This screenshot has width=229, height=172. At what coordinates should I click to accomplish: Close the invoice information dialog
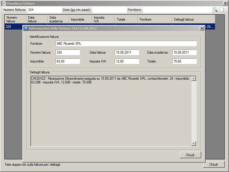click(202, 28)
